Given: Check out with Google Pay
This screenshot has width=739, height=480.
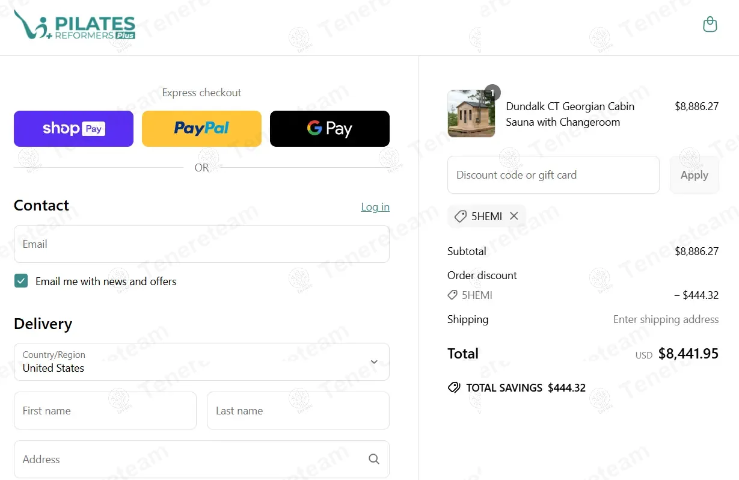Looking at the screenshot, I should (330, 129).
